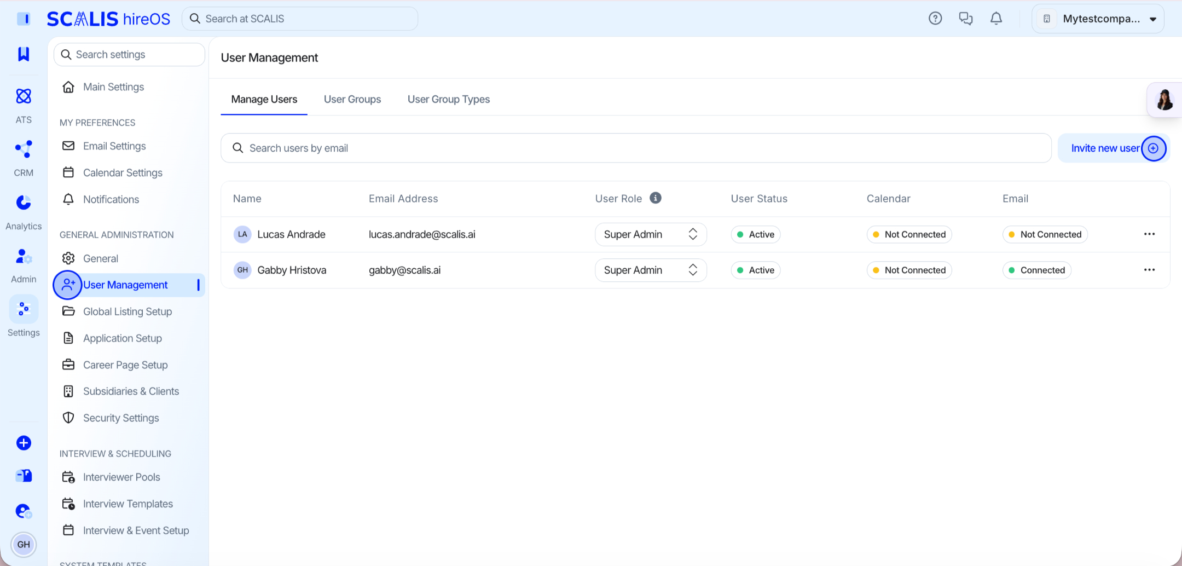
Task: Open the notifications bell in top bar
Action: [996, 19]
